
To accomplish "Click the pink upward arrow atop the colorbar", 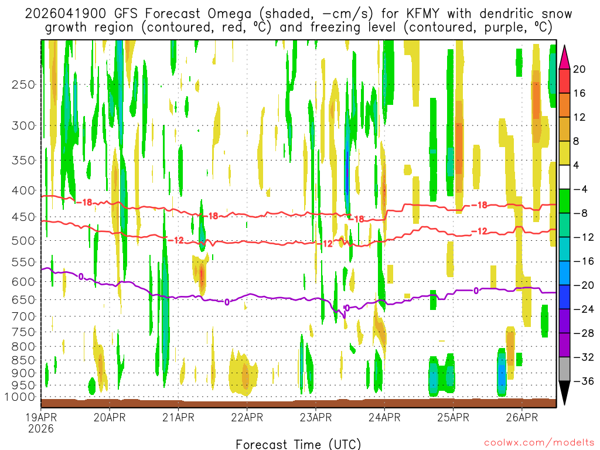I will (x=564, y=57).
